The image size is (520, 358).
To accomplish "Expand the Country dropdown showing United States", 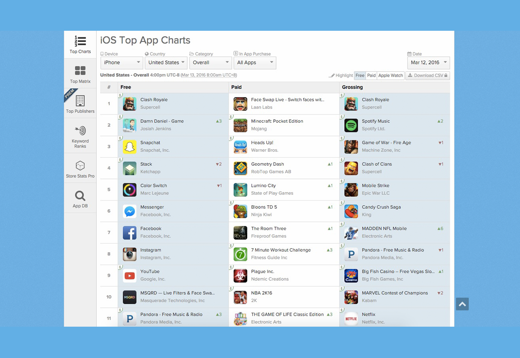I will pyautogui.click(x=166, y=63).
